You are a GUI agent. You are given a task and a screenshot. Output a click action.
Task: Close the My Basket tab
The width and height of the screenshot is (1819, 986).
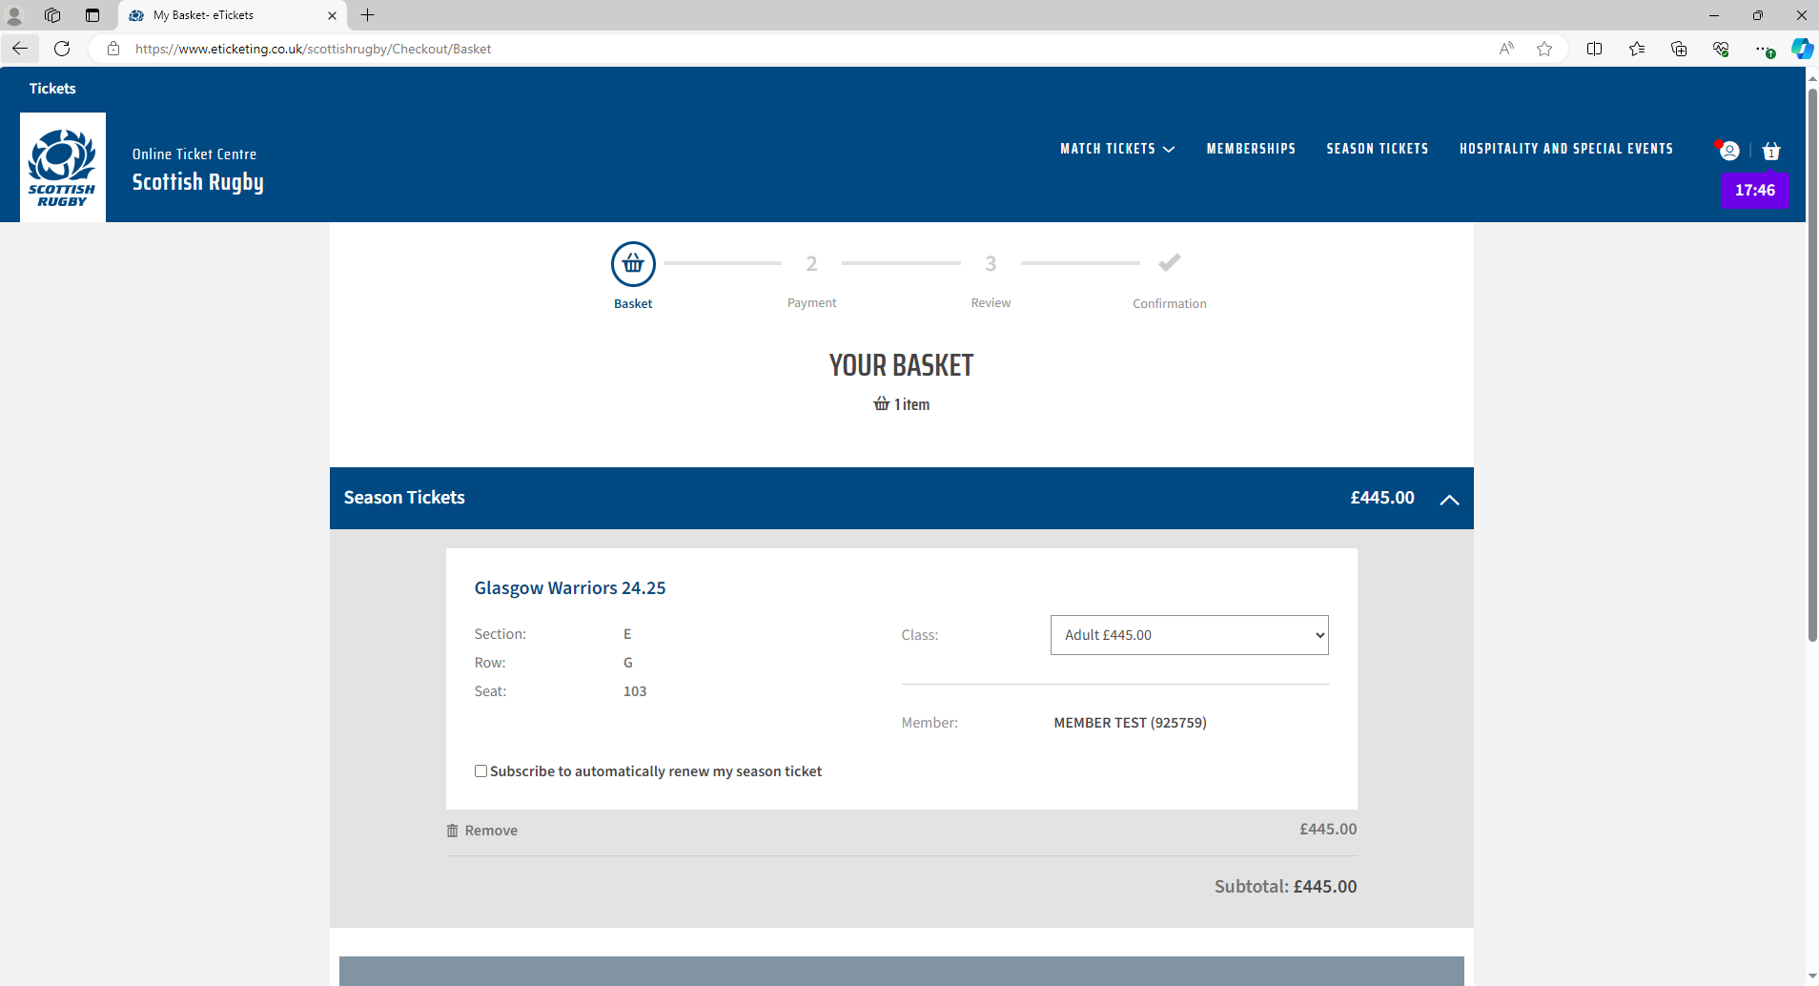(x=332, y=15)
